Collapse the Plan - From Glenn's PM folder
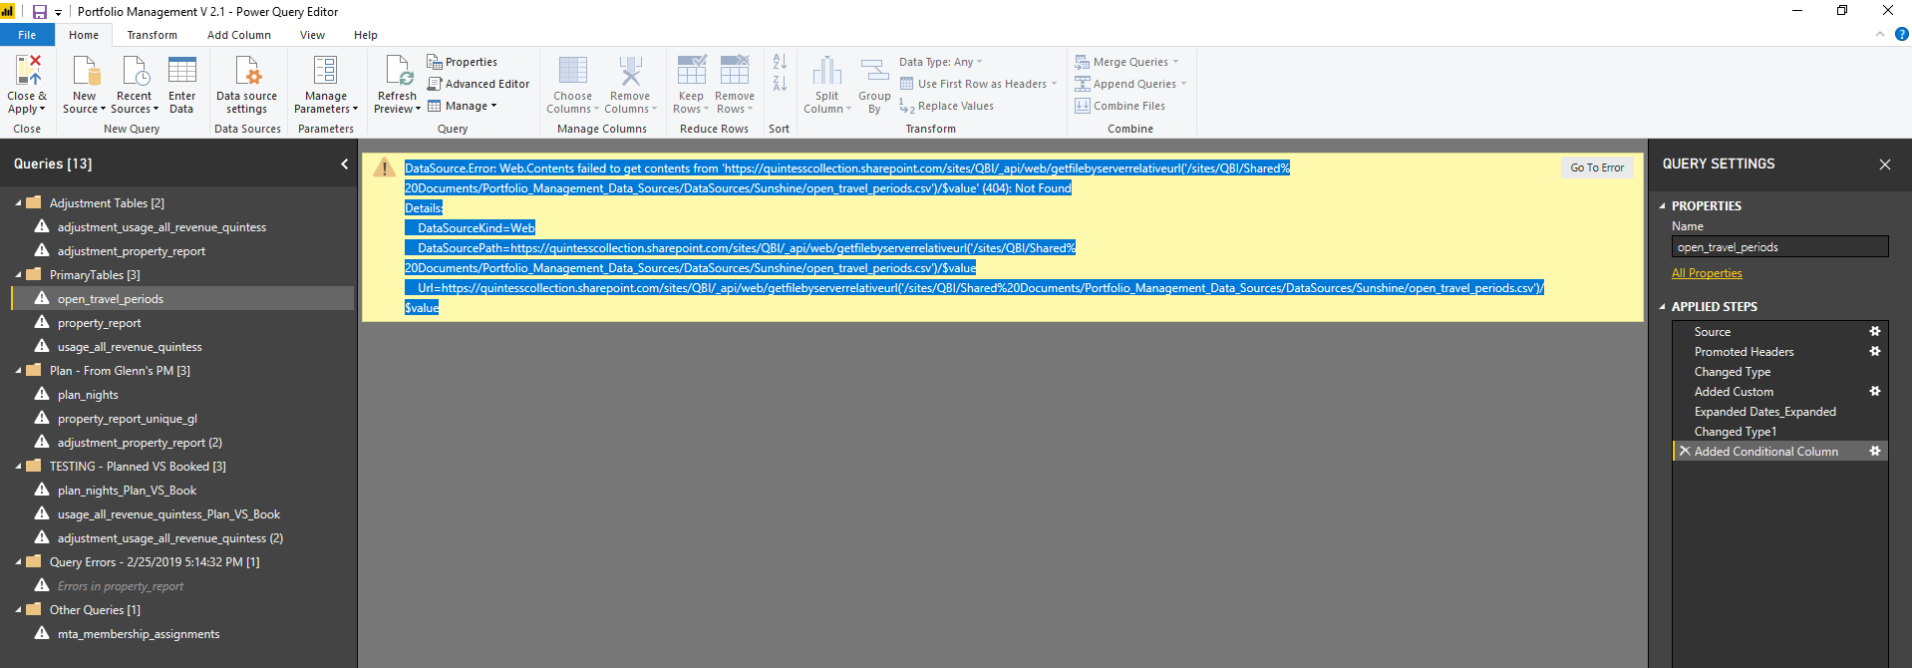Viewport: 1912px width, 668px height. tap(18, 370)
